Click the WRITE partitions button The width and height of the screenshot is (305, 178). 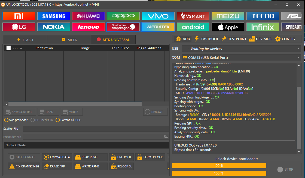[72, 112]
